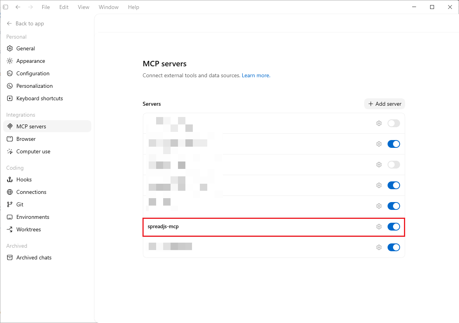Open Browser integration settings
Image resolution: width=459 pixels, height=323 pixels.
47,139
